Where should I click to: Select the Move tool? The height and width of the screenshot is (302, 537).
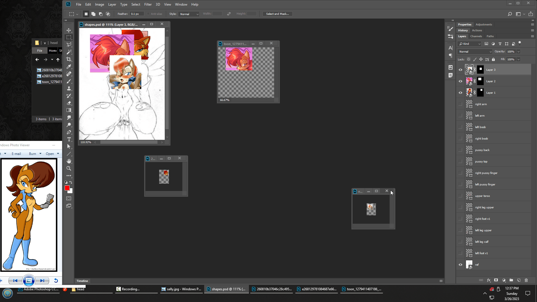[x=69, y=30]
